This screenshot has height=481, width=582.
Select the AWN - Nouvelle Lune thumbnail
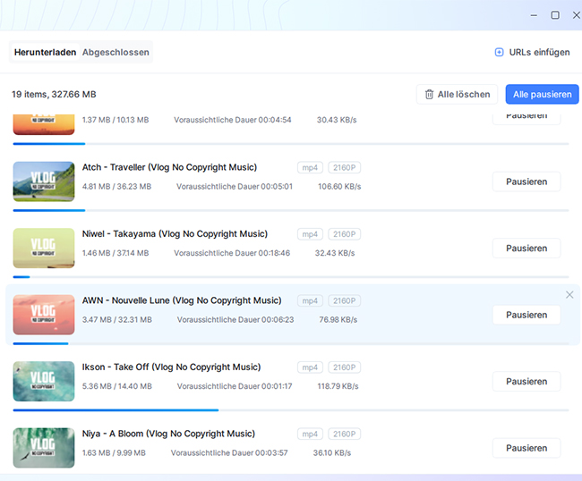point(43,315)
